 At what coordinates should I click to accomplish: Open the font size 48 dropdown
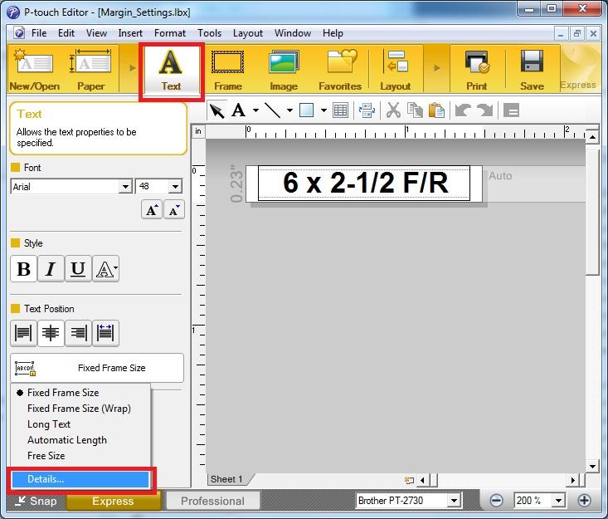coord(174,188)
